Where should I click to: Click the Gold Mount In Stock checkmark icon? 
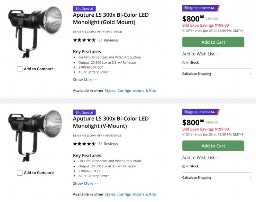pos(184,63)
